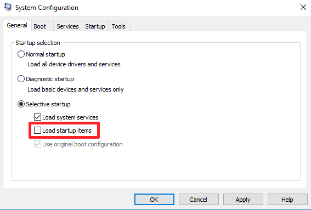Apply the startup configuration changes

[x=243, y=199]
